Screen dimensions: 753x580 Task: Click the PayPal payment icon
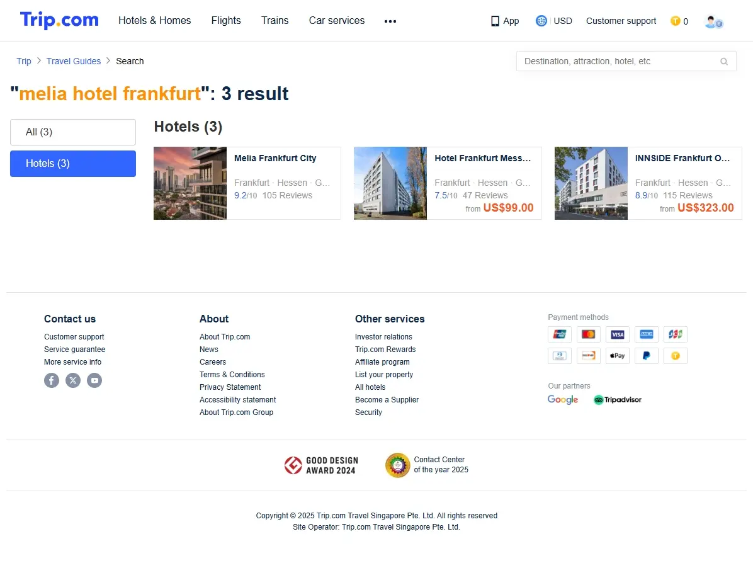tap(647, 356)
